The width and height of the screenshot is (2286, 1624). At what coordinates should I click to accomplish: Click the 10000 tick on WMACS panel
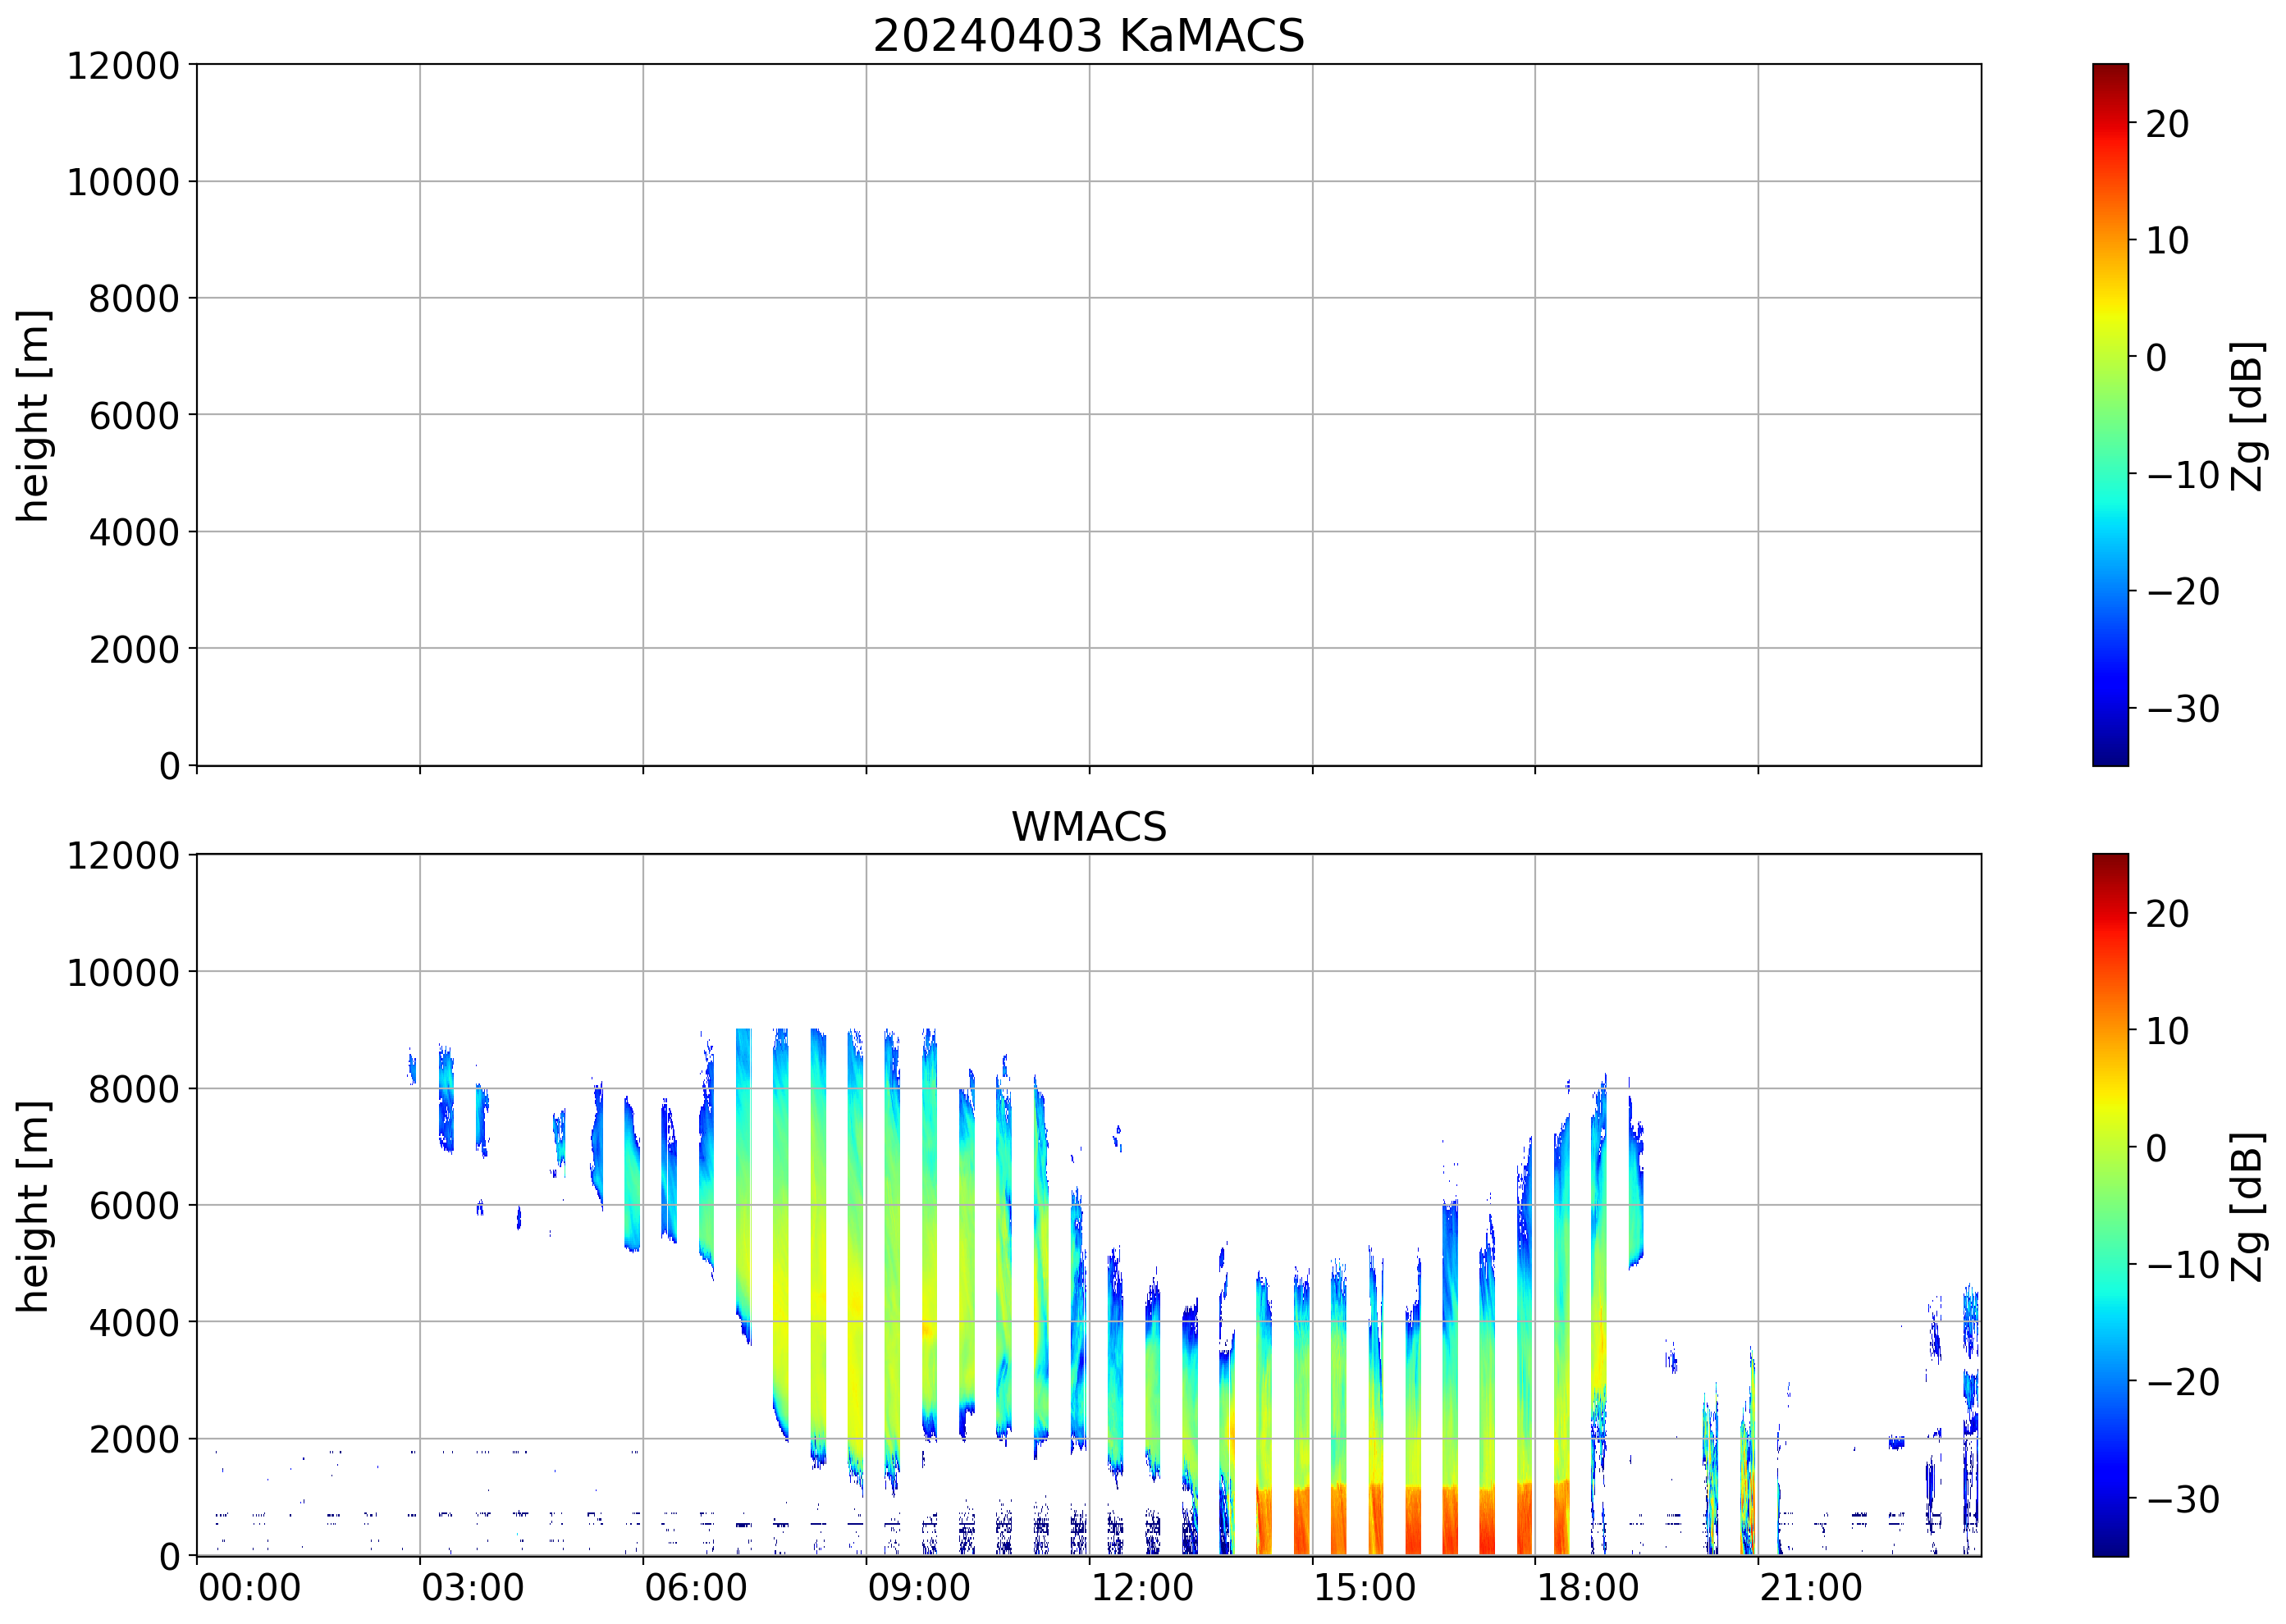[123, 972]
